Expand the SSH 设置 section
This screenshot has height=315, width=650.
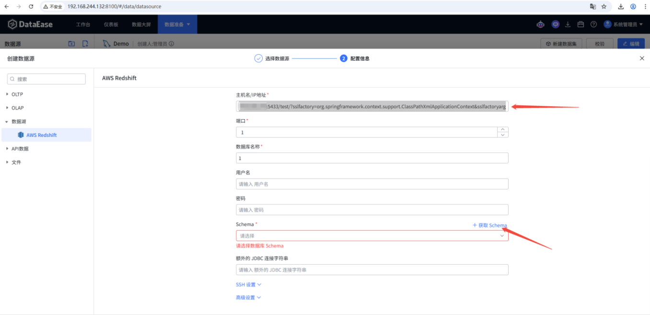pyautogui.click(x=248, y=284)
